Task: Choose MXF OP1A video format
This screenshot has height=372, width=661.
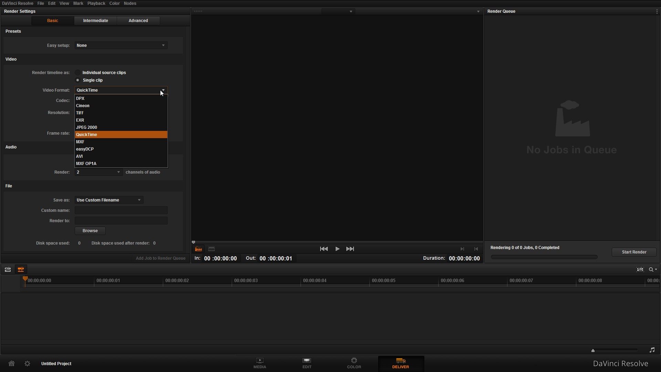Action: click(x=121, y=164)
